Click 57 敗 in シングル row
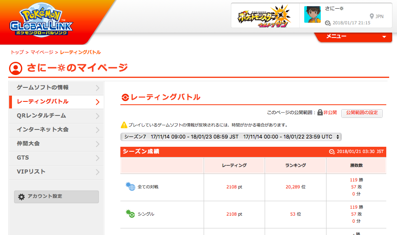This screenshot has width=397, height=235. click(357, 214)
